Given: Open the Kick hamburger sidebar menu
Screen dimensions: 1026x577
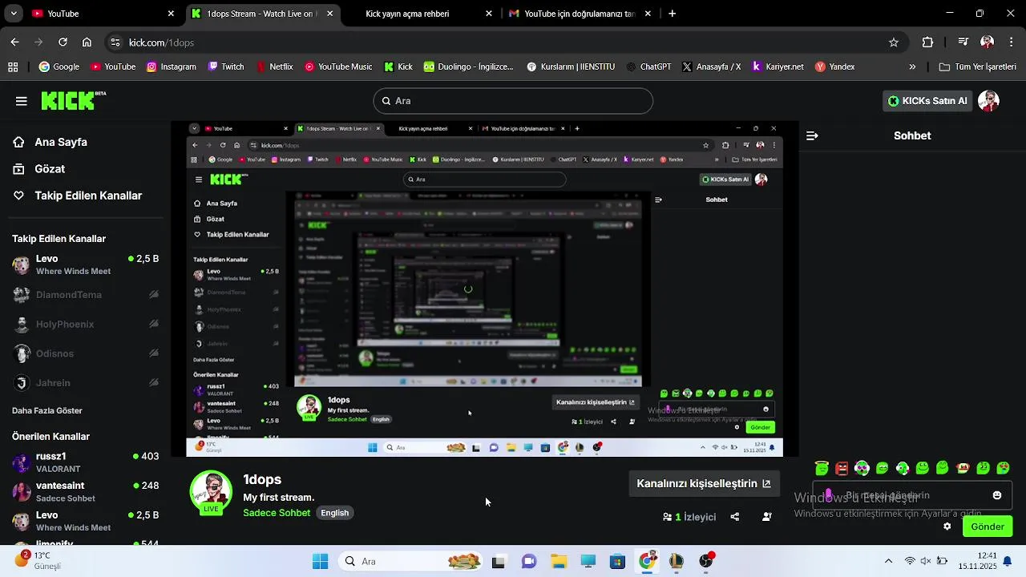Looking at the screenshot, I should [21, 101].
